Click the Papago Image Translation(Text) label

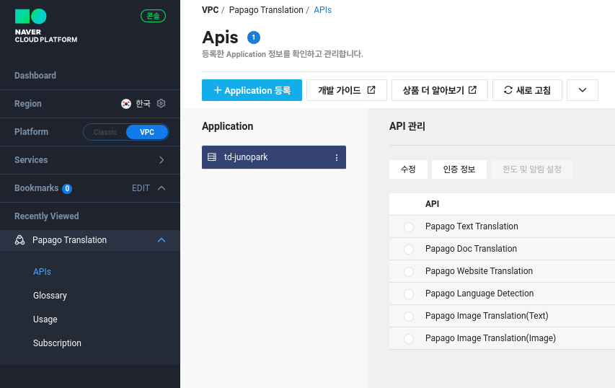[x=487, y=316]
